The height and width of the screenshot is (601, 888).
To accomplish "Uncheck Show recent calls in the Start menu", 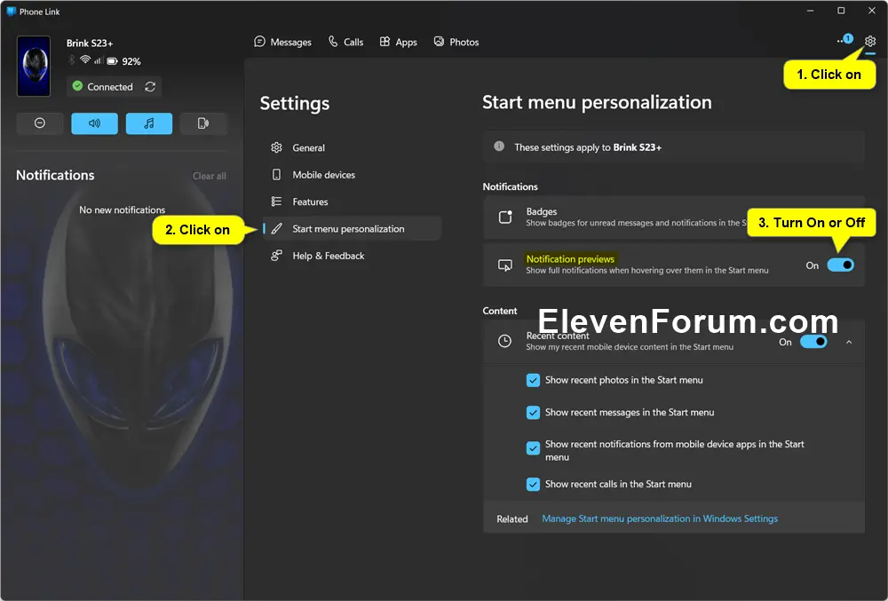I will 533,485.
